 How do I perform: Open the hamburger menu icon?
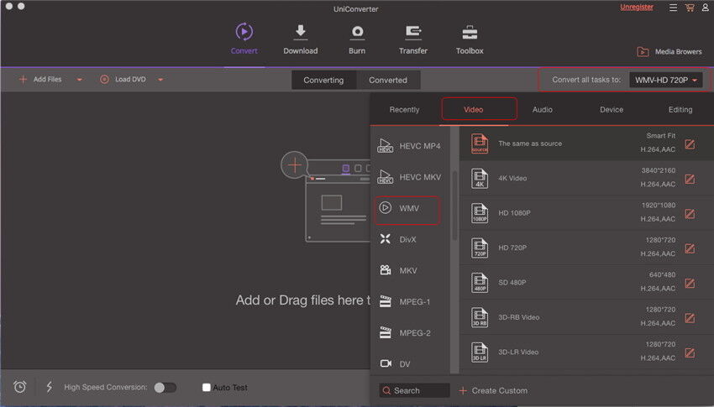point(673,8)
